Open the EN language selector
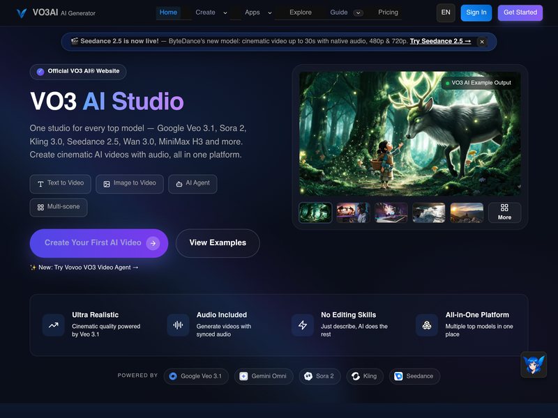The height and width of the screenshot is (418, 558). pyautogui.click(x=446, y=13)
